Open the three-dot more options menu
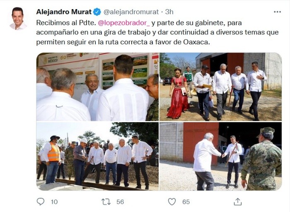Image resolution: width=290 pixels, height=212 pixels. point(277,12)
